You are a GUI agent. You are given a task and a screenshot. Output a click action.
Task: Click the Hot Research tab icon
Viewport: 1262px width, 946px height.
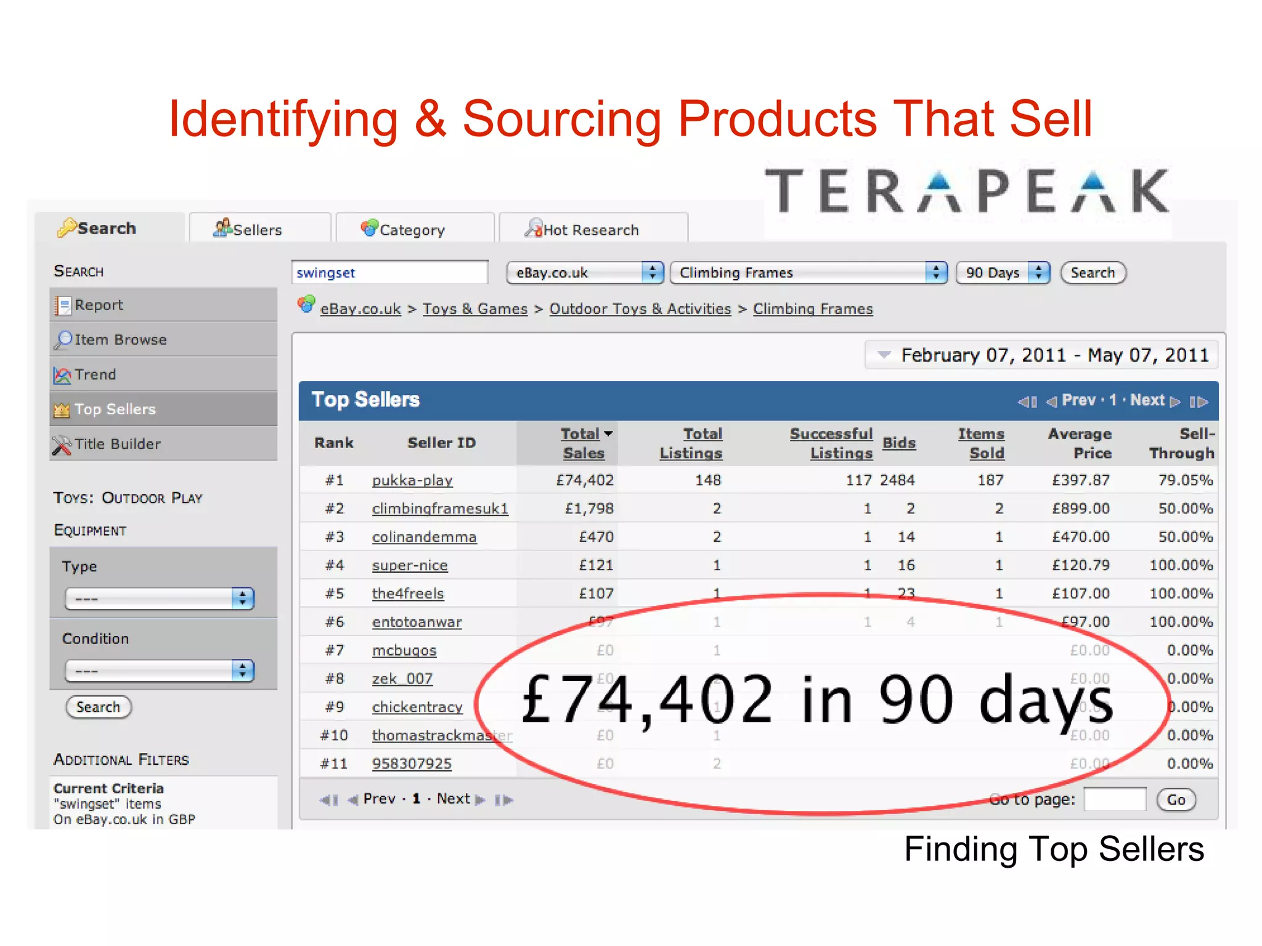coord(534,227)
